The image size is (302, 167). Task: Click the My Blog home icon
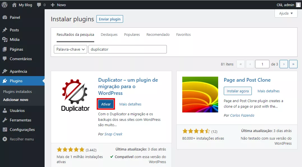[14, 5]
